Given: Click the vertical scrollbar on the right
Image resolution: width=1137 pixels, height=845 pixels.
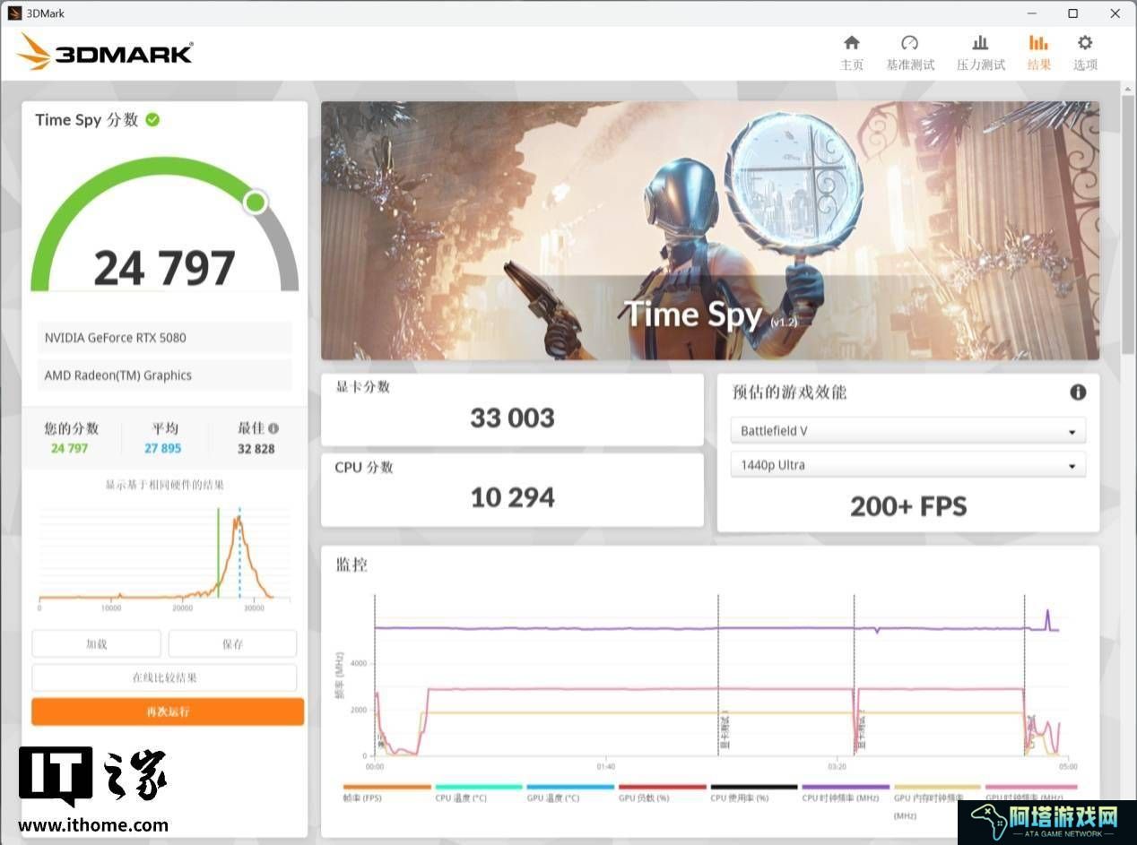Looking at the screenshot, I should (x=1128, y=224).
